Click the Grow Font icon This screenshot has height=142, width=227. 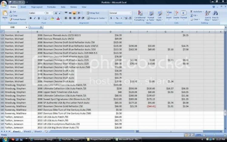[x=56, y=13]
